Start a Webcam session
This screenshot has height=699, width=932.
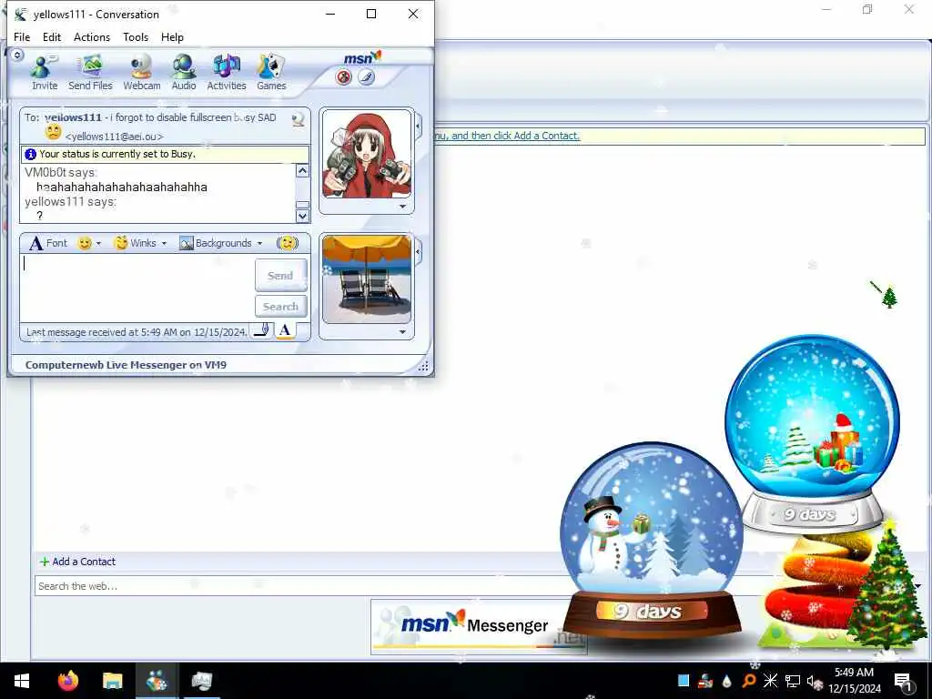click(x=141, y=73)
